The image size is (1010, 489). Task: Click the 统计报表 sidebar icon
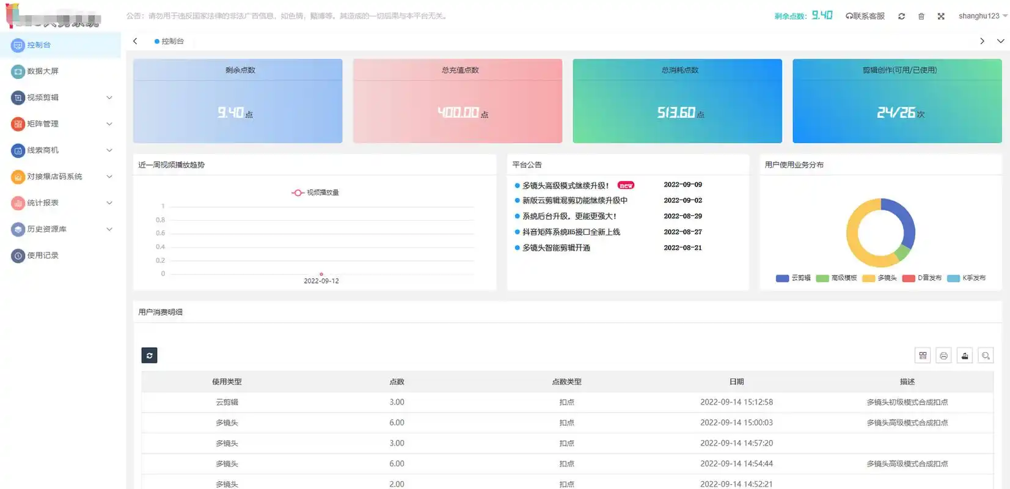point(18,203)
